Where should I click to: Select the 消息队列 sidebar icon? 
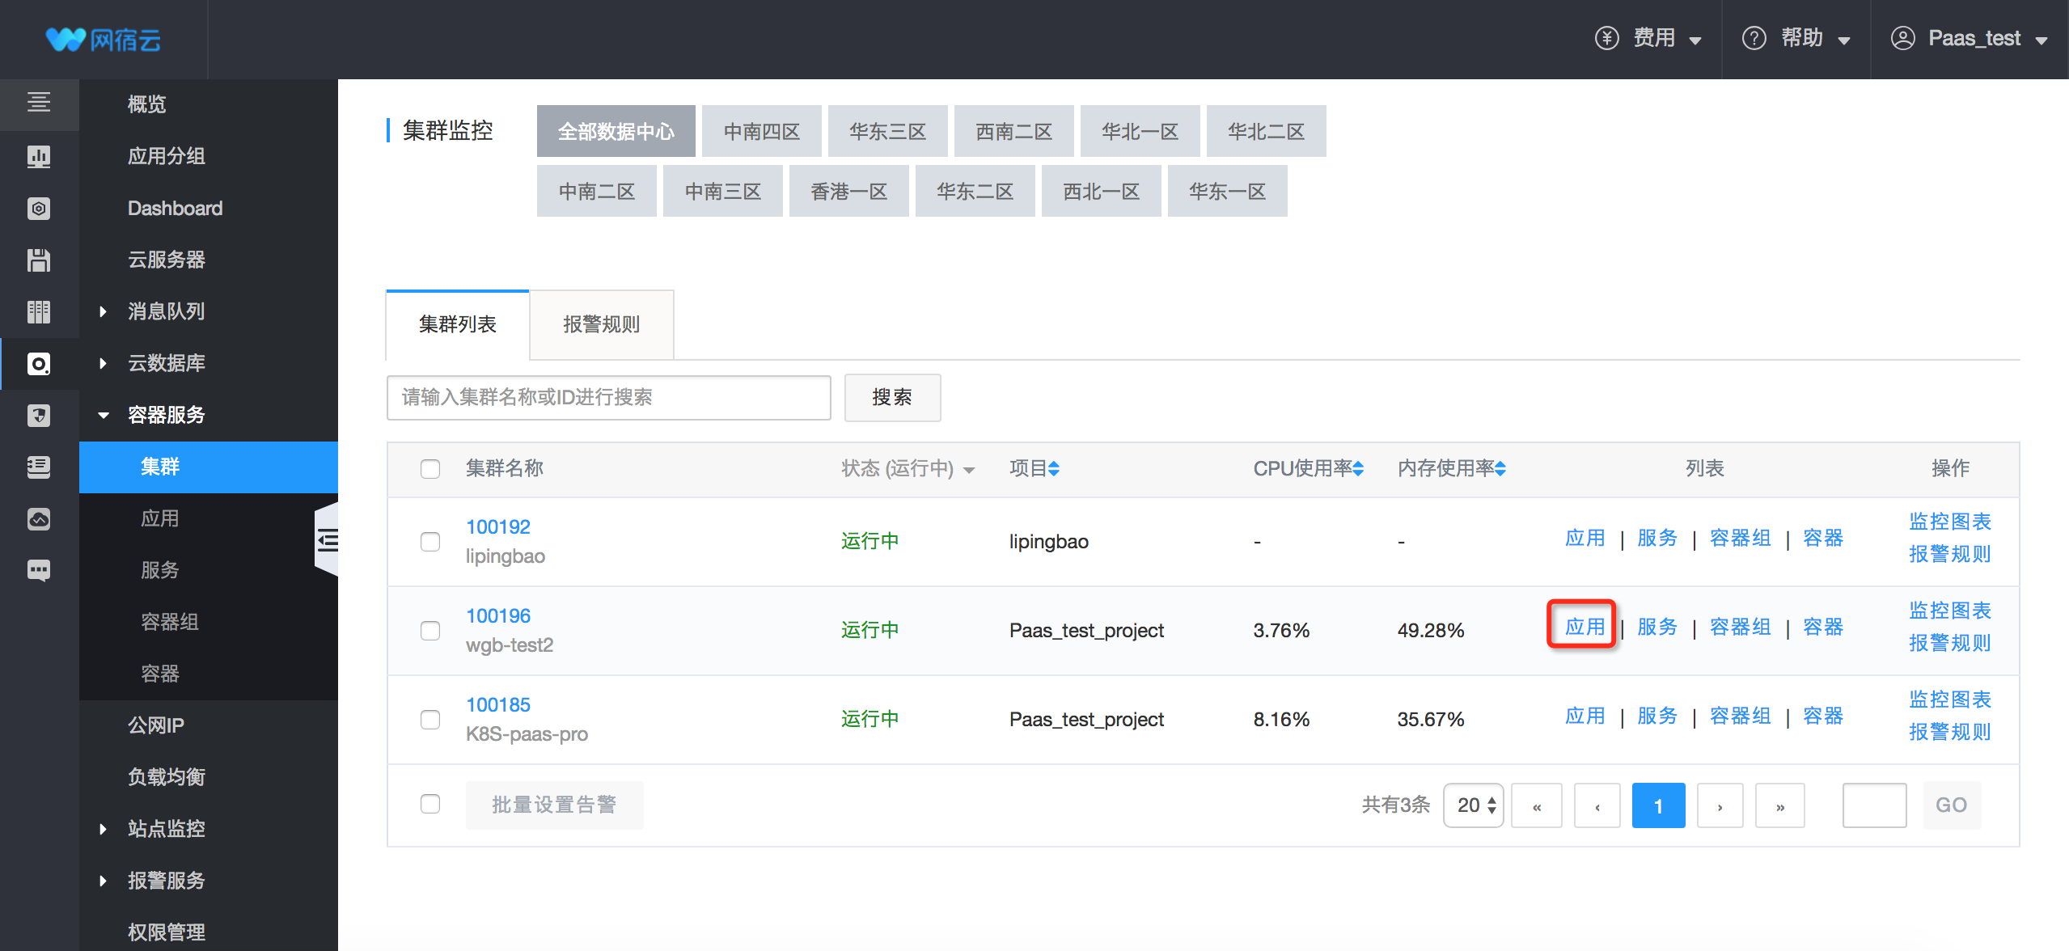point(38,311)
